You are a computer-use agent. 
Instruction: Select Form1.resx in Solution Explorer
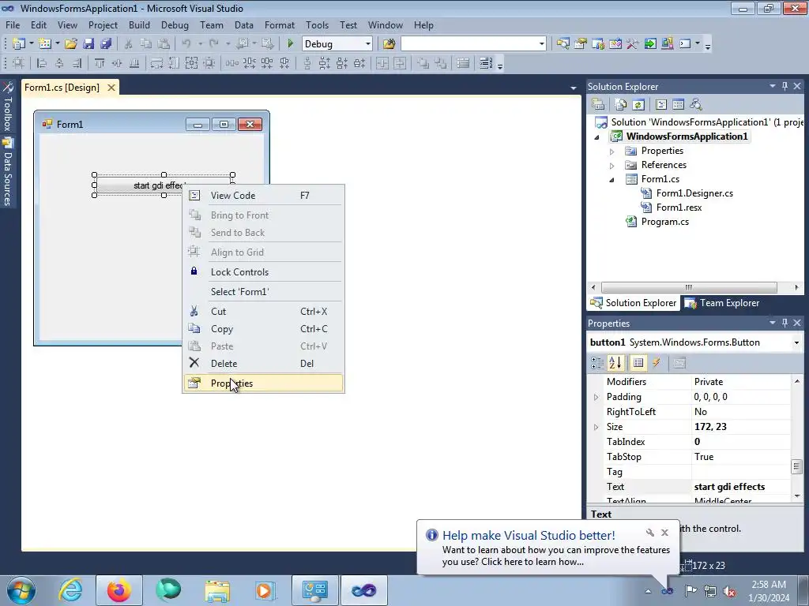679,208
